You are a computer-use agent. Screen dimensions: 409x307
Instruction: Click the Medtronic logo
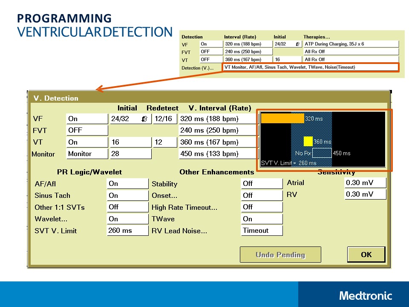point(366,295)
